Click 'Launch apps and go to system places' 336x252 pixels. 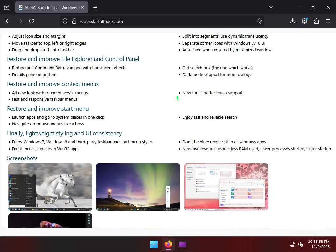[58, 117]
